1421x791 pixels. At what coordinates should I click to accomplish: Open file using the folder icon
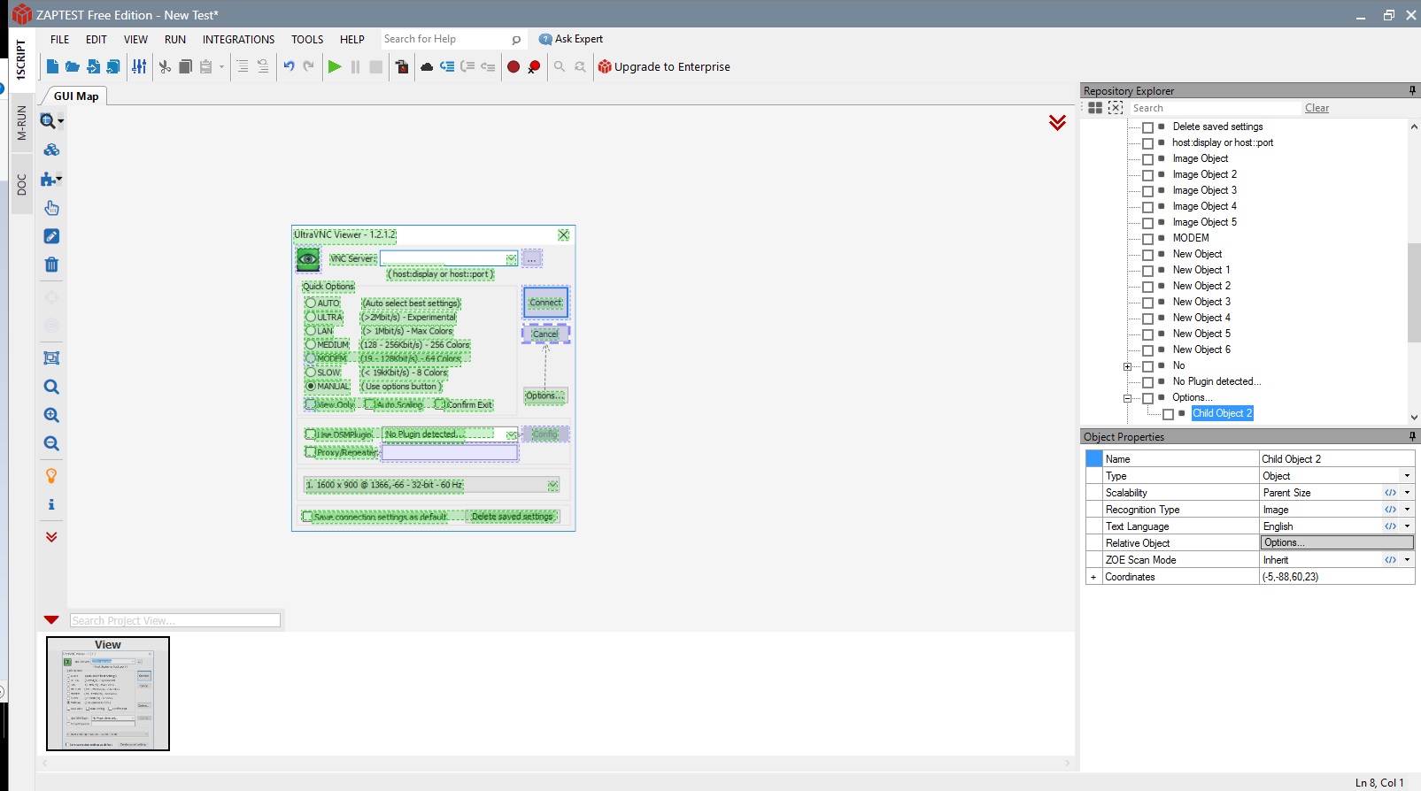pyautogui.click(x=73, y=66)
